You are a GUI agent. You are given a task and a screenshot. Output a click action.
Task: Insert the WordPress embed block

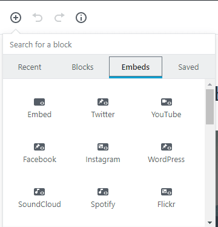[167, 154]
